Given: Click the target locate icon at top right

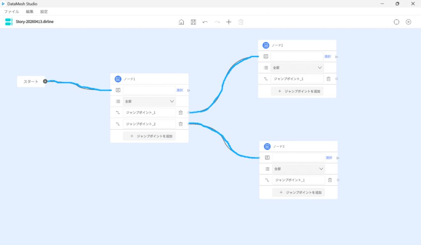Looking at the screenshot, I should pos(396,22).
